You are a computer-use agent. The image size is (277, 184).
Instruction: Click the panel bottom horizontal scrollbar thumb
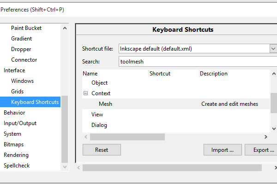pyautogui.click(x=172, y=167)
